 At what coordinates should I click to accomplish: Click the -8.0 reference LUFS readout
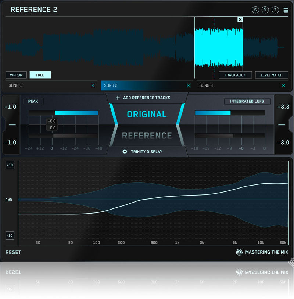click(x=284, y=143)
